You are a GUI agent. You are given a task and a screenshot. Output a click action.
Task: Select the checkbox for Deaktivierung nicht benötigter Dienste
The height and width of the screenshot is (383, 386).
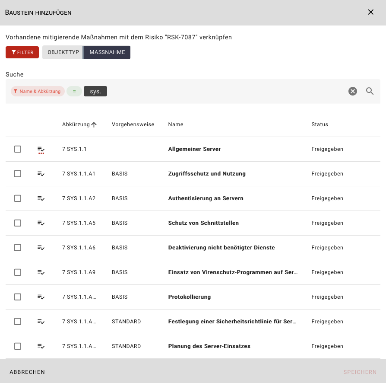18,248
